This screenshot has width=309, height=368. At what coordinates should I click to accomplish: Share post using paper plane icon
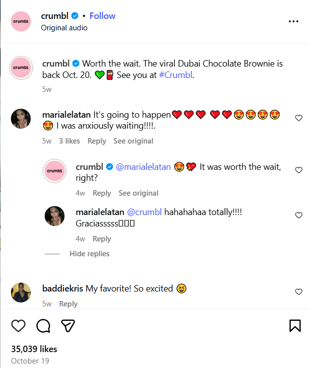pyautogui.click(x=68, y=325)
